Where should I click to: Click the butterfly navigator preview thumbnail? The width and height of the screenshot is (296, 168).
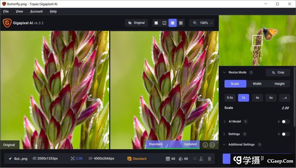[x=257, y=40]
